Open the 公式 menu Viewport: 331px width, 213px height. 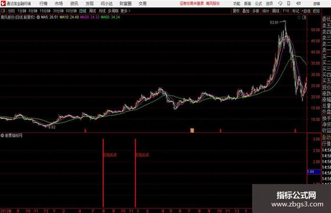(258, 3)
